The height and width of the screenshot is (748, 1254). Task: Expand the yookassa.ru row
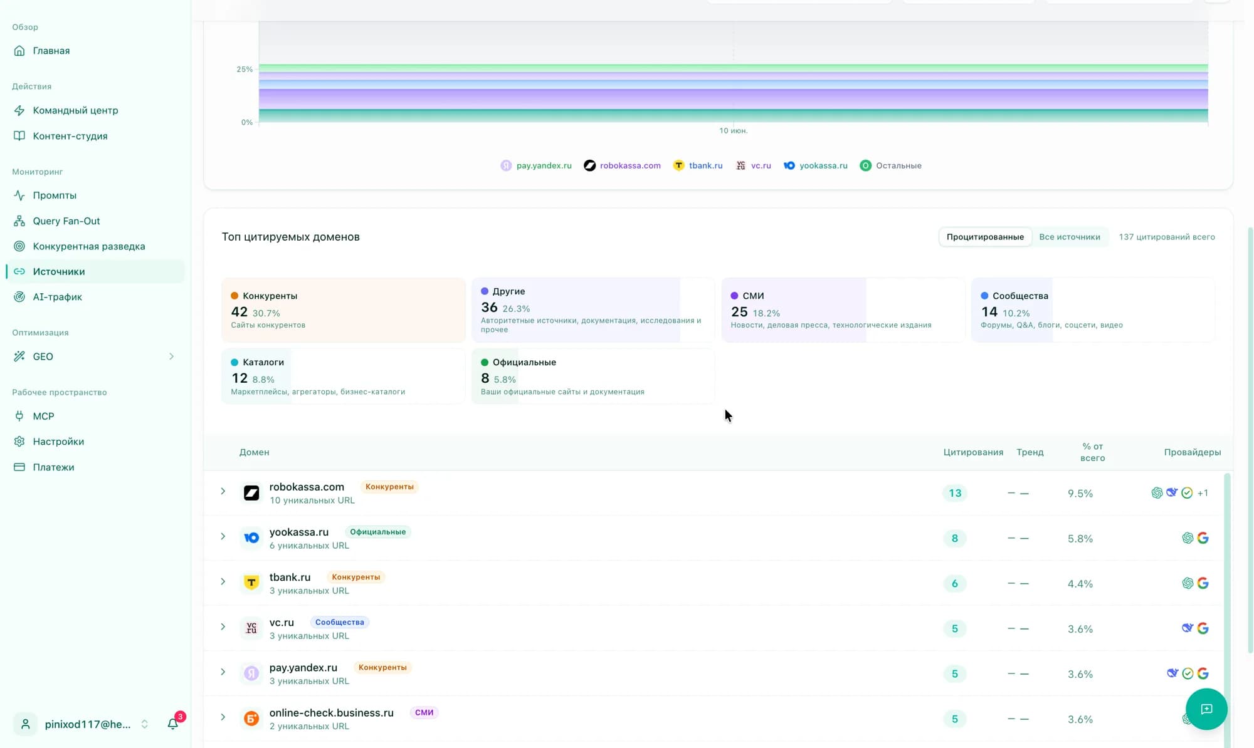pyautogui.click(x=223, y=536)
